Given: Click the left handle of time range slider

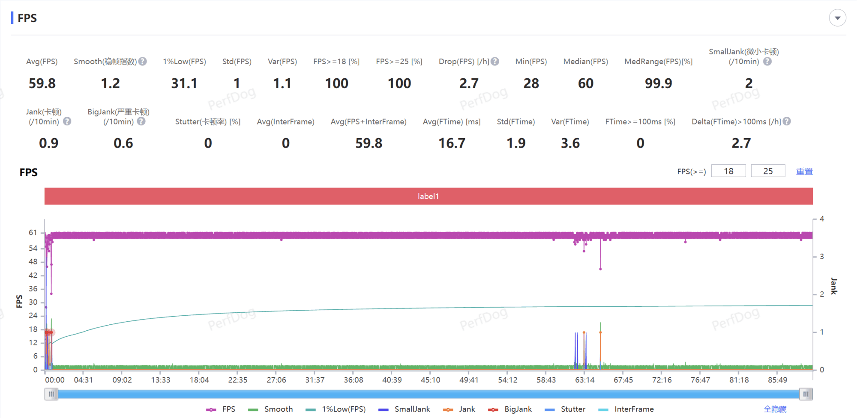Looking at the screenshot, I should 51,394.
